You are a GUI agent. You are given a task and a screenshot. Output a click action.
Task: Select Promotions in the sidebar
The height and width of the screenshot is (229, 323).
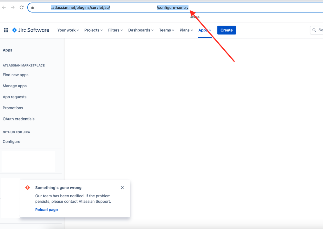click(x=13, y=108)
